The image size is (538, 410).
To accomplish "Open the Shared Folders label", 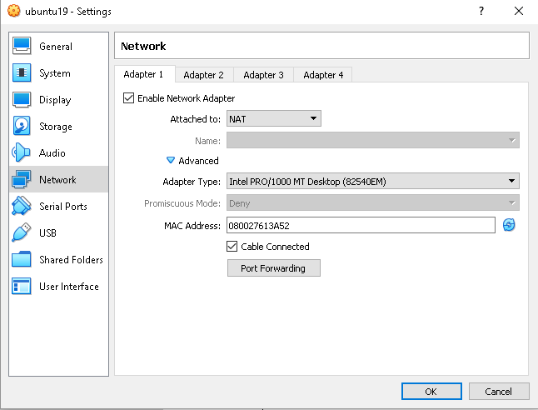I will click(x=71, y=260).
